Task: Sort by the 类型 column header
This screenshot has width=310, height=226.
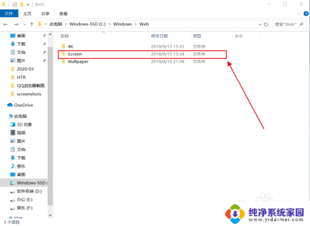Action: [x=197, y=36]
